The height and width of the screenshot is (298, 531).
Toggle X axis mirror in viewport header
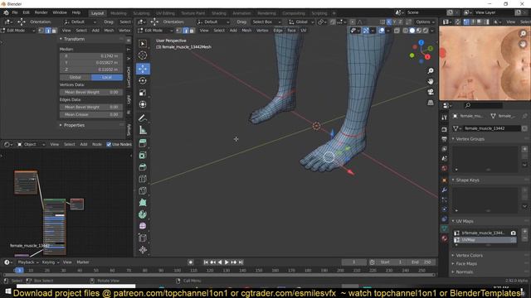click(x=389, y=22)
